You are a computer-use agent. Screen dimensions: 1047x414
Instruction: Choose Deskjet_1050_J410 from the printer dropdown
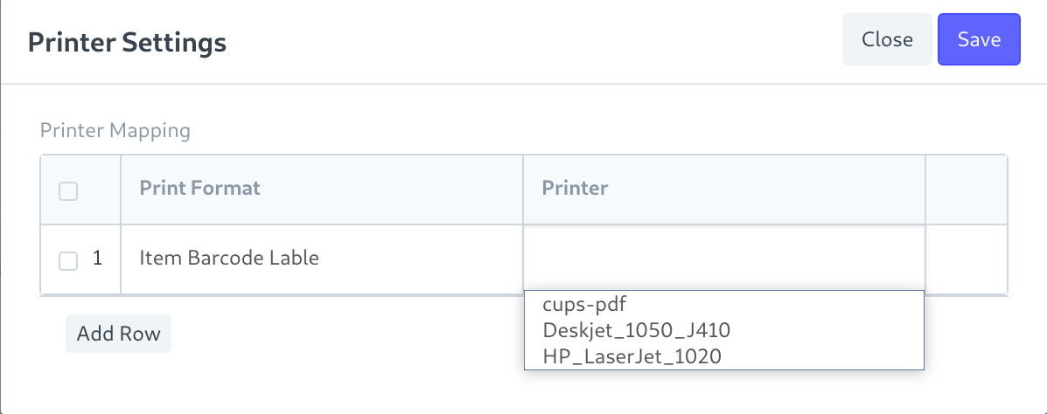pyautogui.click(x=636, y=330)
